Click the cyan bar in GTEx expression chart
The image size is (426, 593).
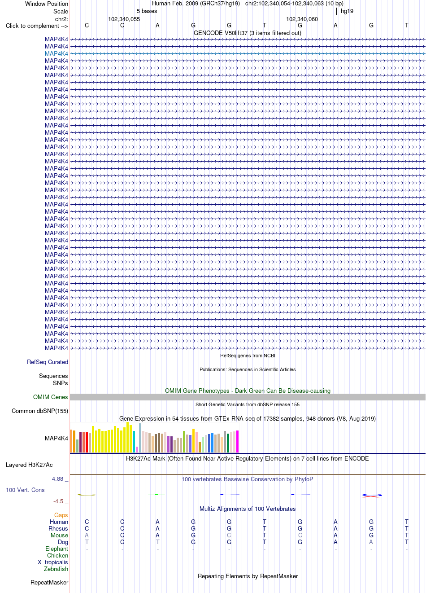[x=134, y=441]
